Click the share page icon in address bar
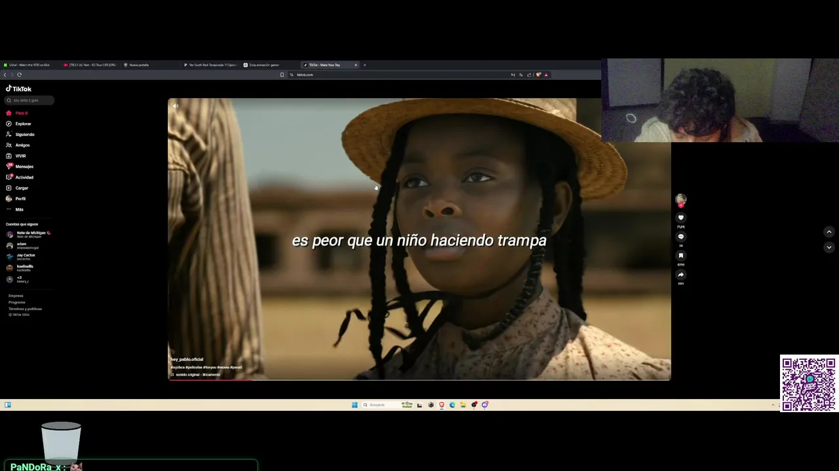 (530, 75)
